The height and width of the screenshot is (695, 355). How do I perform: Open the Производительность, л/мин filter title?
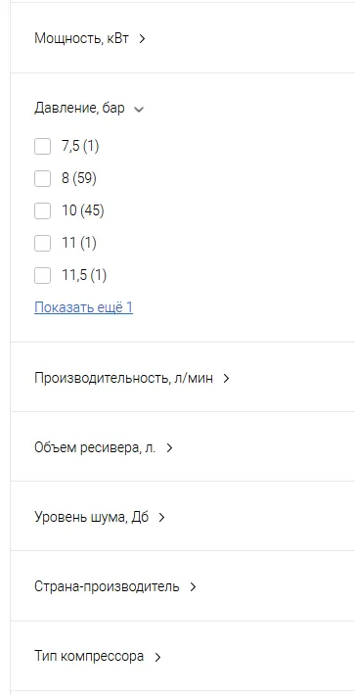point(123,379)
